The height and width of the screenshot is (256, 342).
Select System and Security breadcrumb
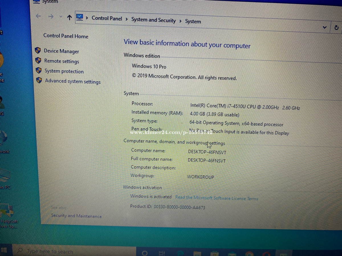[153, 20]
